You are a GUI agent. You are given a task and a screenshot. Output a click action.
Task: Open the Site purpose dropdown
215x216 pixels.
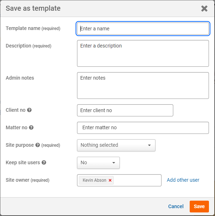[x=116, y=145]
